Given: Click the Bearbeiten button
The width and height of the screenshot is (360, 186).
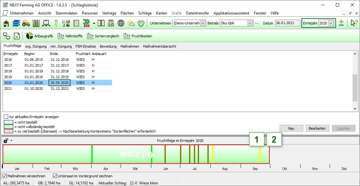Looking at the screenshot, I should click(x=317, y=128).
